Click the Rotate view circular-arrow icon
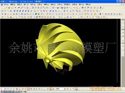This screenshot has height=93, width=125. (x=47, y=8)
